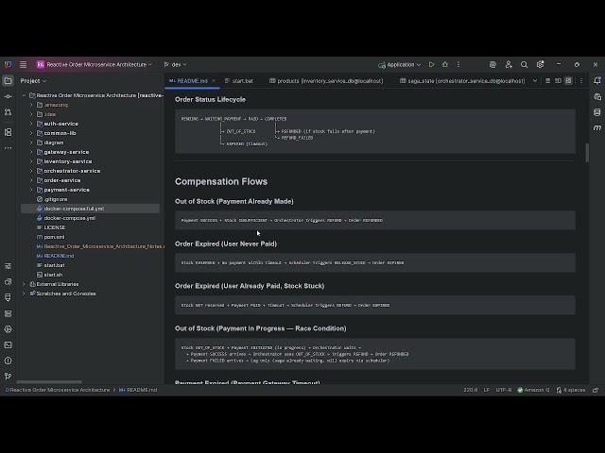The image size is (605, 453).
Task: Open project name dropdown in title bar
Action: coord(95,65)
